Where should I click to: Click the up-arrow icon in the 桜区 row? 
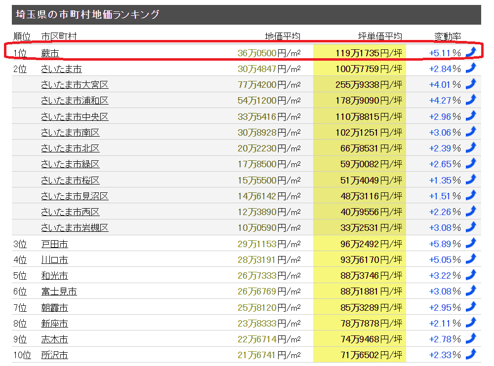click(x=471, y=179)
